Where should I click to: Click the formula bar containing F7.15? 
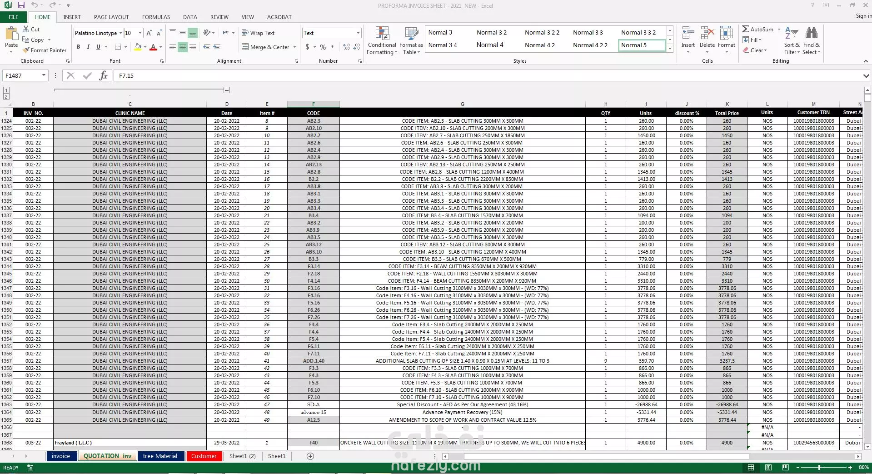coord(487,76)
